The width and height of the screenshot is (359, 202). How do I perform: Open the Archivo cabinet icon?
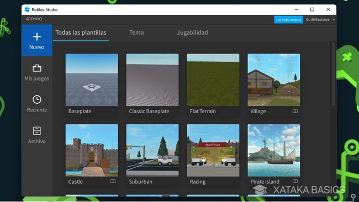tap(37, 131)
